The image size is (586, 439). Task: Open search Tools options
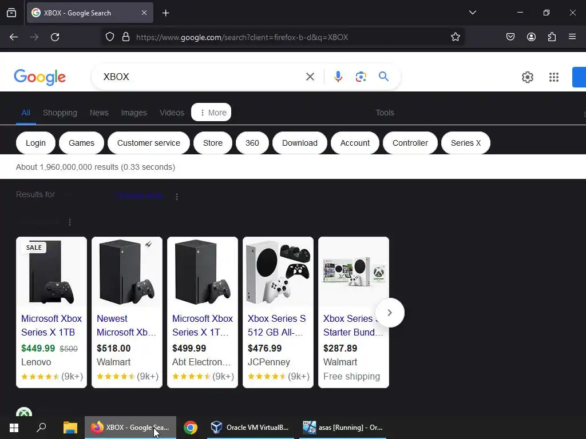(x=385, y=113)
